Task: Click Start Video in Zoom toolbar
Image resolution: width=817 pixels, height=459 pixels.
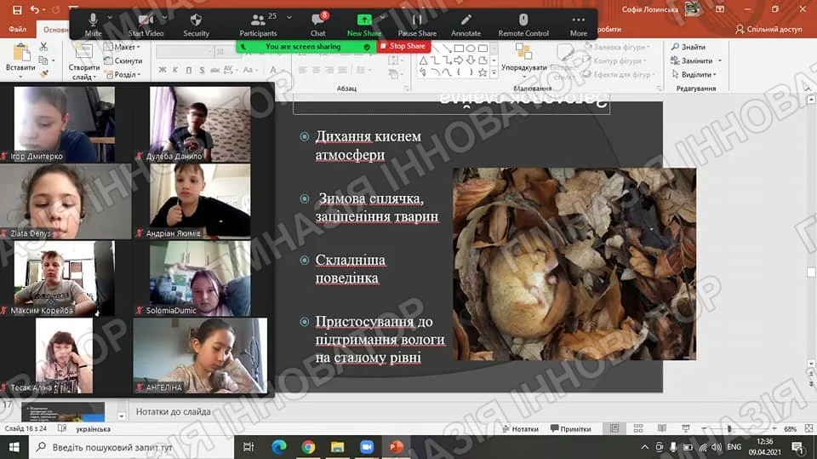Action: [x=146, y=25]
